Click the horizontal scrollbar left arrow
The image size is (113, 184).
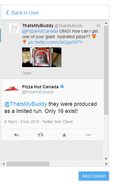[x=4, y=164]
